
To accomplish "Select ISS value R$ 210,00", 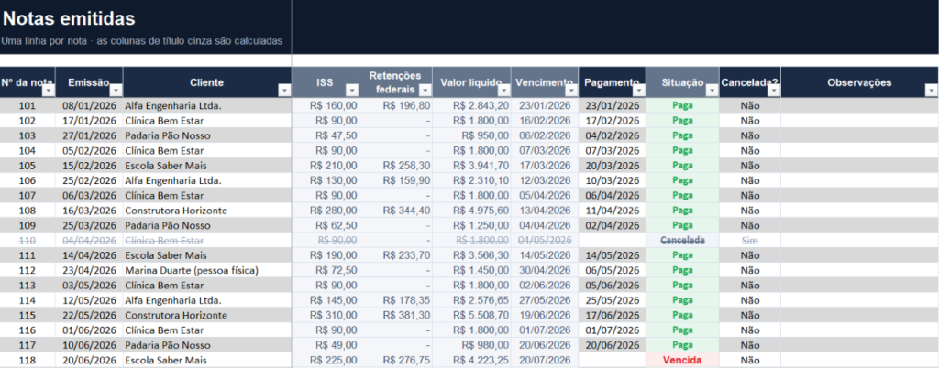I will tap(326, 166).
